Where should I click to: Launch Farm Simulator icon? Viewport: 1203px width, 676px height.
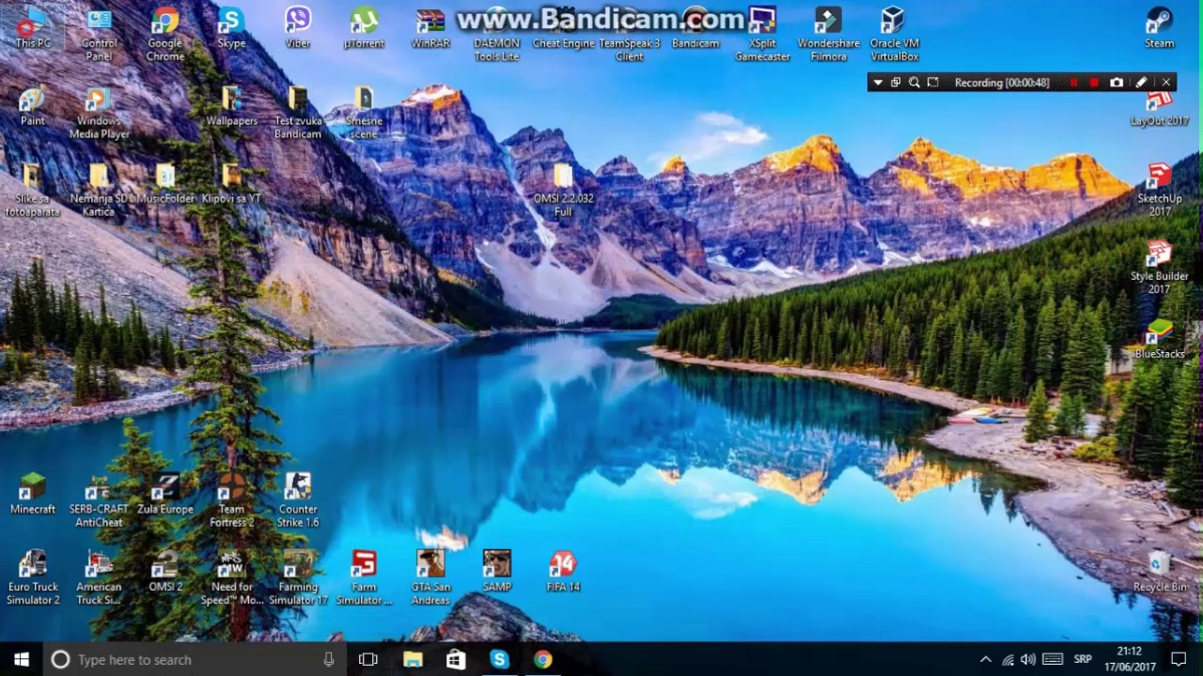click(x=364, y=579)
